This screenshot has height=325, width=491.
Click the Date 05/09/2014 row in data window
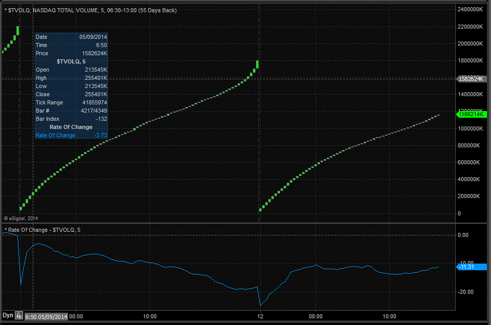coord(71,37)
